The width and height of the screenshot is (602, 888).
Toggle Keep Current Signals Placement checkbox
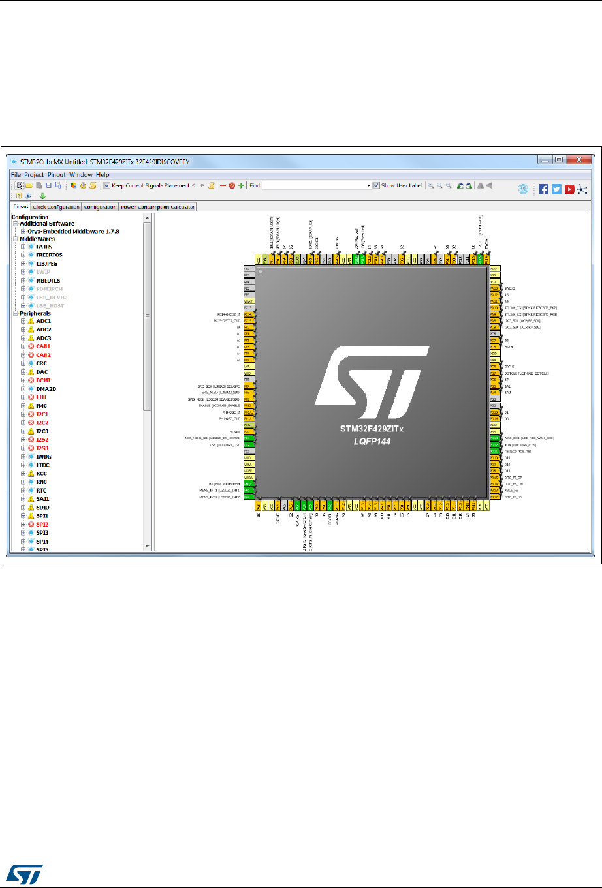[107, 186]
